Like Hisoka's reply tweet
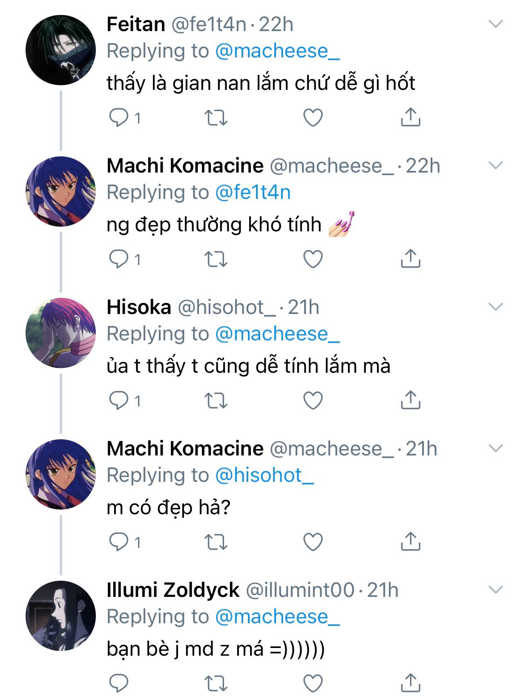The image size is (529, 700). (x=313, y=400)
